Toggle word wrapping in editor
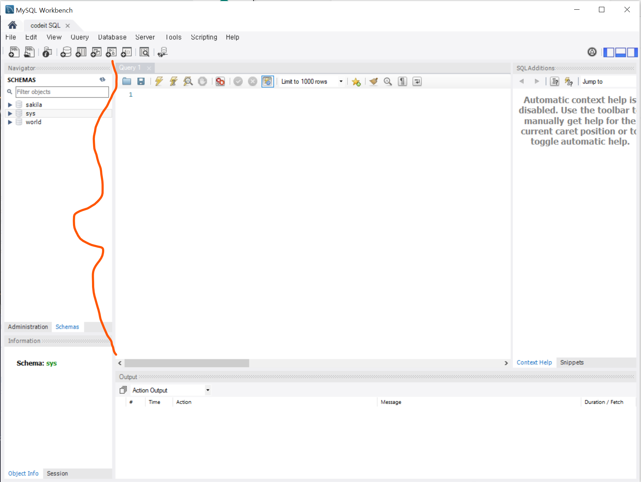 pos(417,82)
